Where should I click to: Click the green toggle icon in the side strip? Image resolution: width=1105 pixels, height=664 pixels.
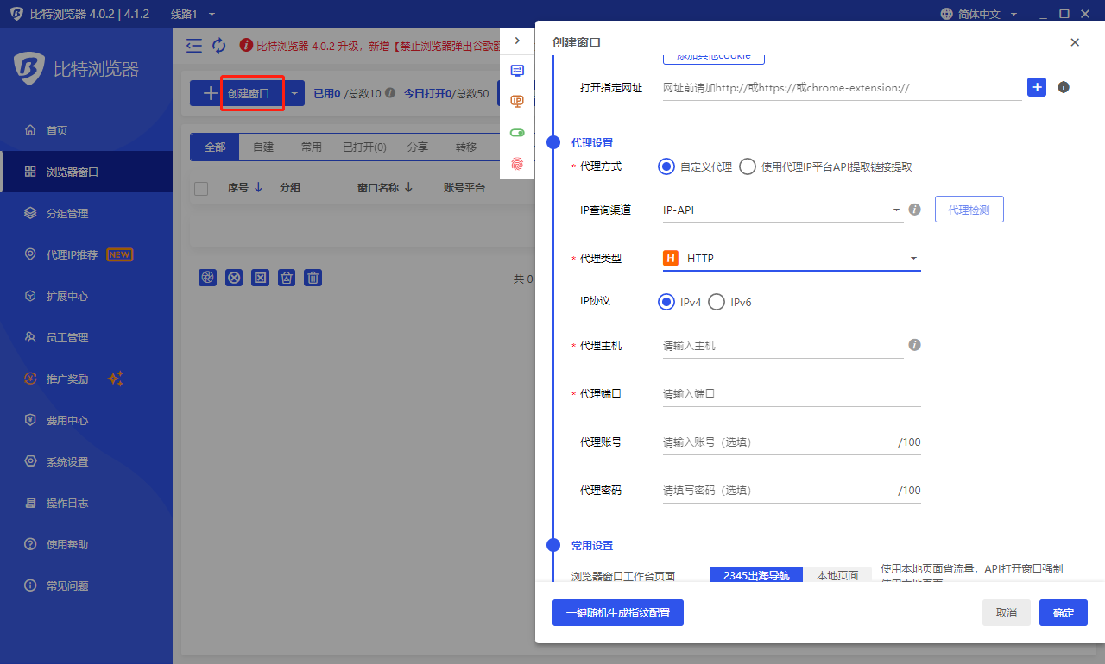pyautogui.click(x=517, y=133)
